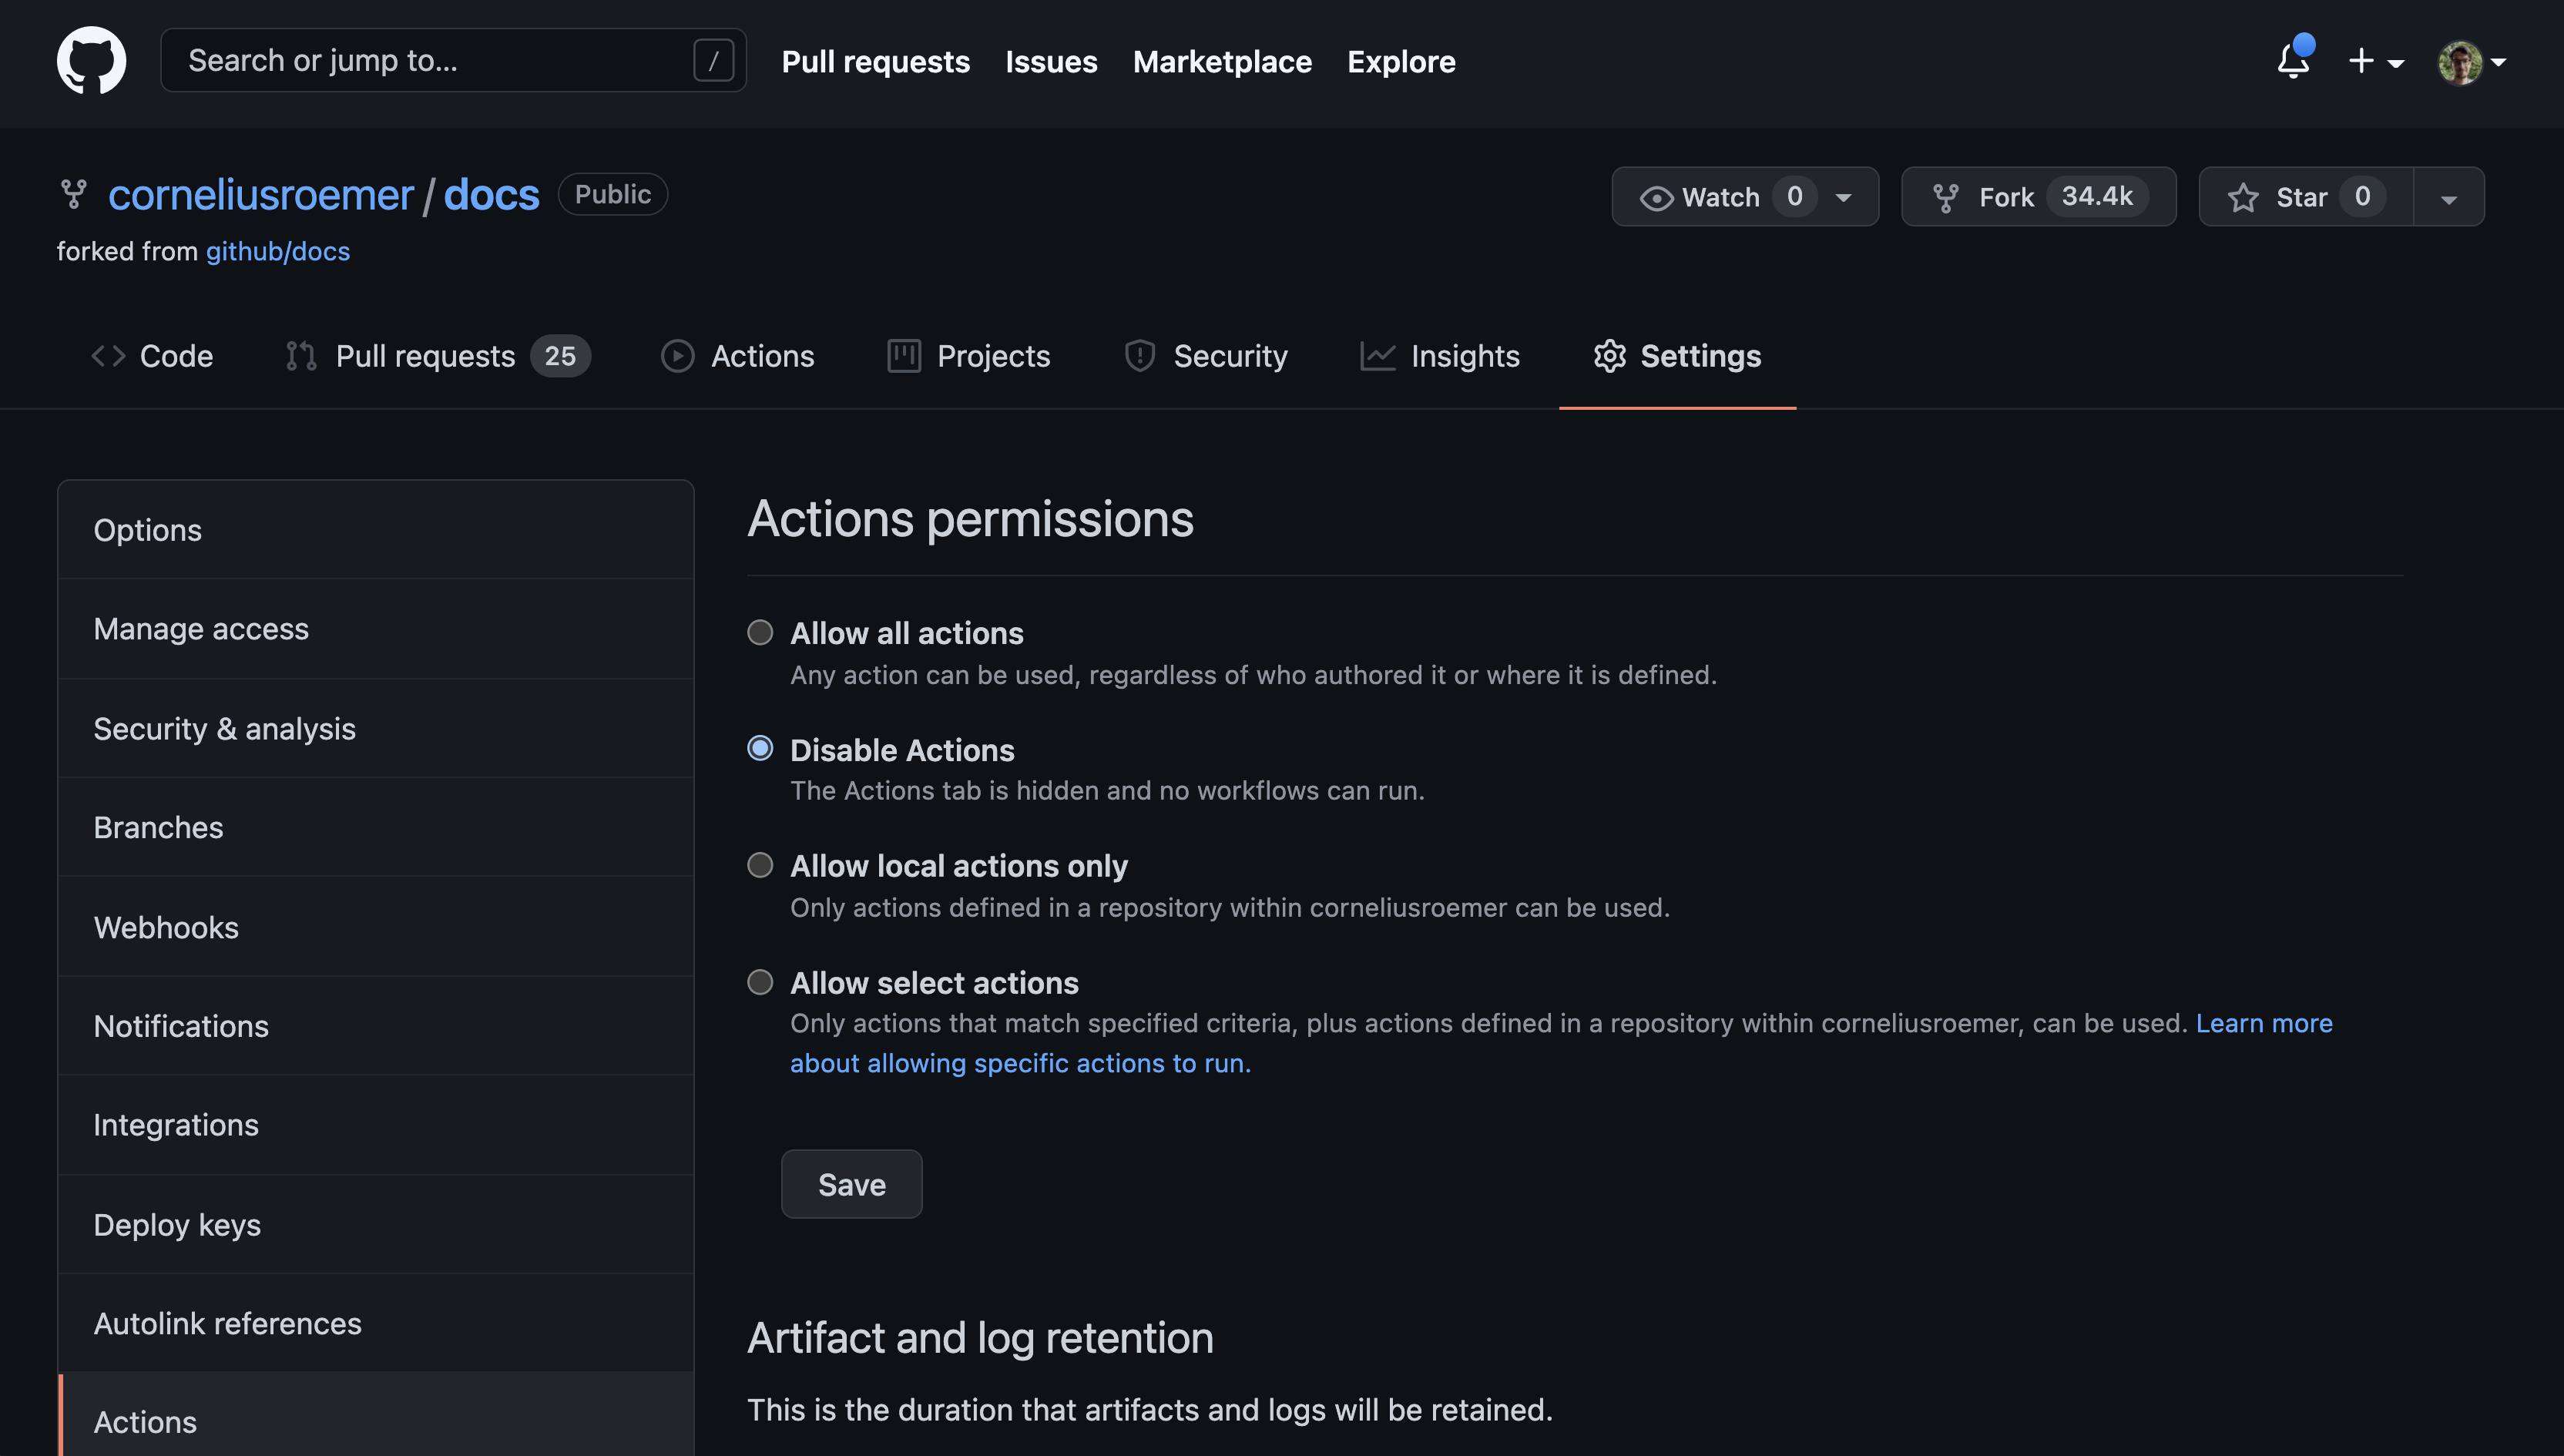Switch to the Pull requests tab

(x=425, y=356)
